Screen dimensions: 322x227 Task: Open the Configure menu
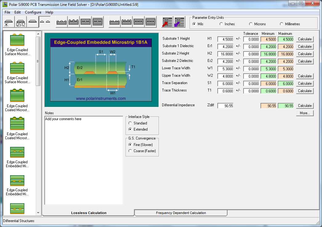coord(33,12)
